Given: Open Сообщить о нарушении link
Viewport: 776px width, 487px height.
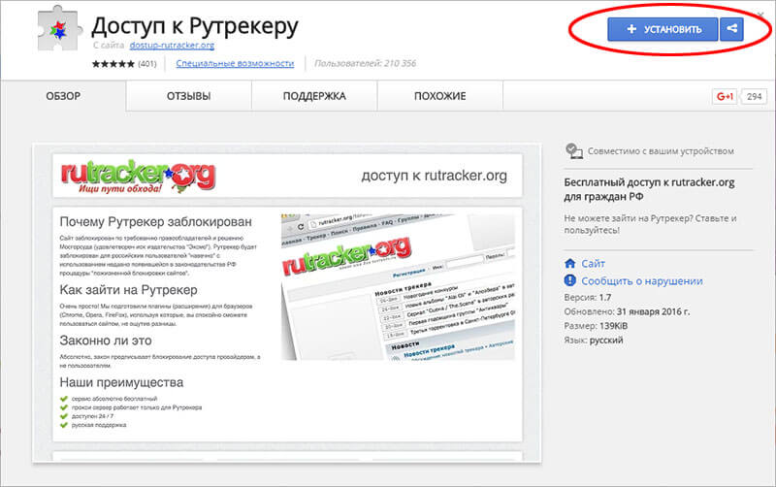Looking at the screenshot, I should click(x=642, y=281).
